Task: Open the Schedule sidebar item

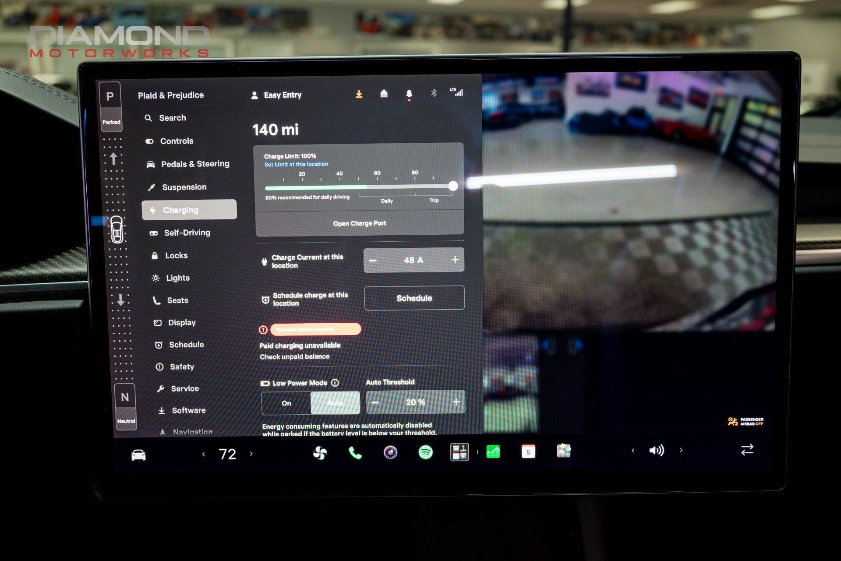Action: (180, 345)
